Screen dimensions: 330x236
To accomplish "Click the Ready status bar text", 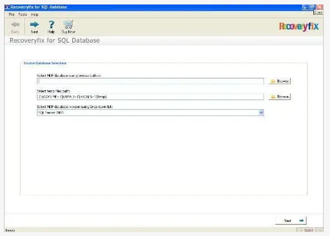I will (x=10, y=230).
